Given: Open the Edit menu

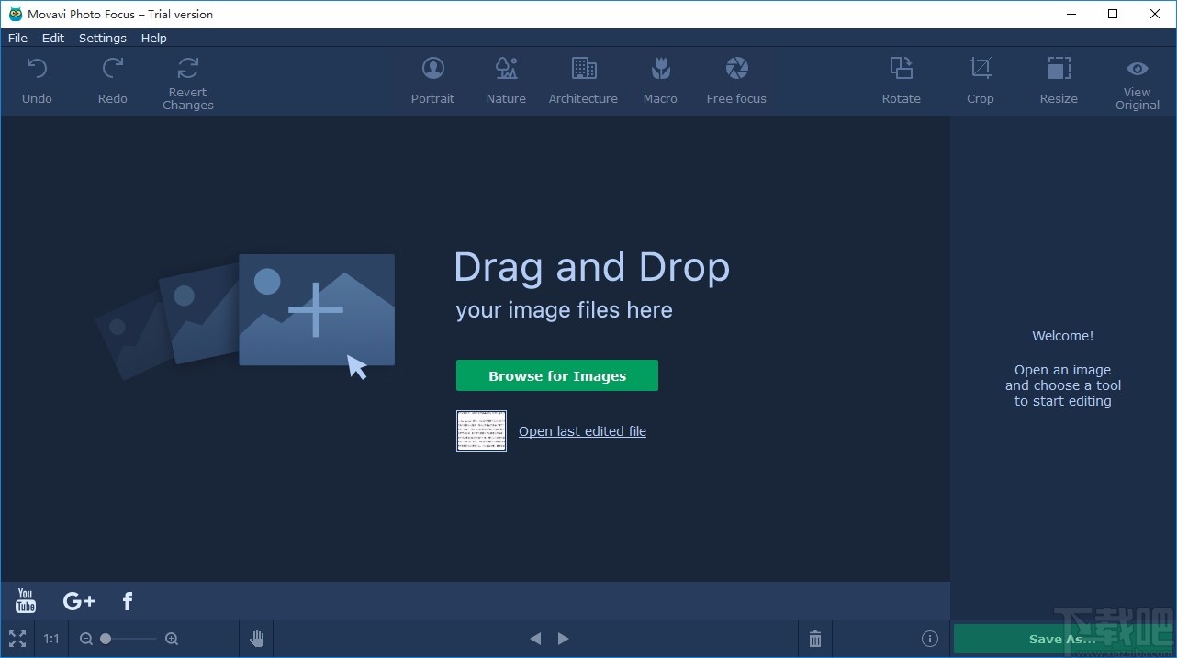Looking at the screenshot, I should [53, 38].
